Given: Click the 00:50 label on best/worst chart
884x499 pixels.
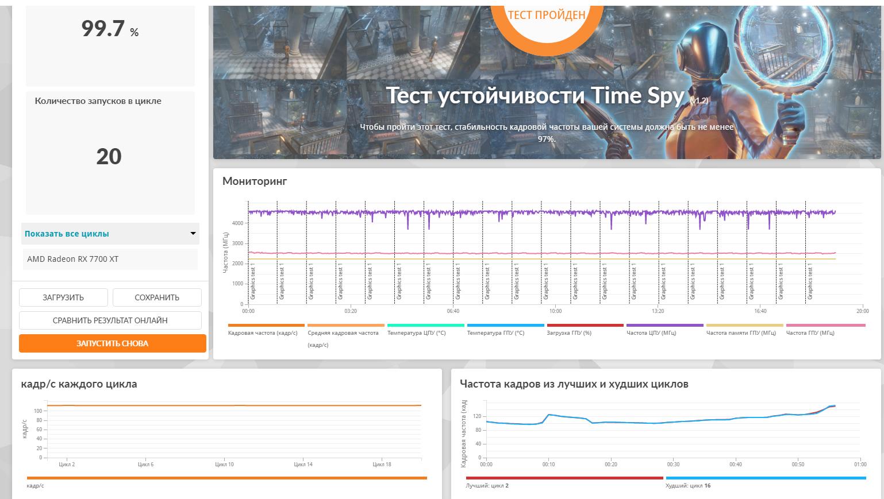Looking at the screenshot, I should [798, 465].
